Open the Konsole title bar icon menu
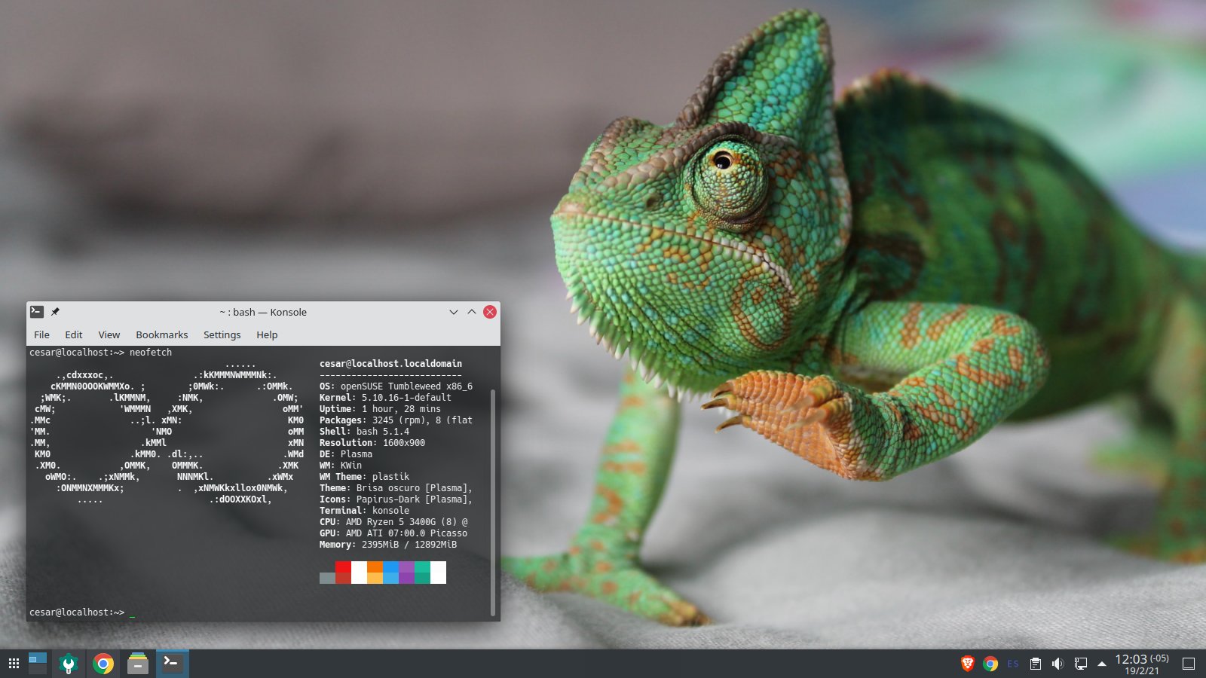This screenshot has height=678, width=1206. click(36, 312)
